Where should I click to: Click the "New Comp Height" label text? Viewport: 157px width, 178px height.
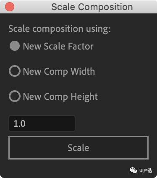pyautogui.click(x=60, y=97)
